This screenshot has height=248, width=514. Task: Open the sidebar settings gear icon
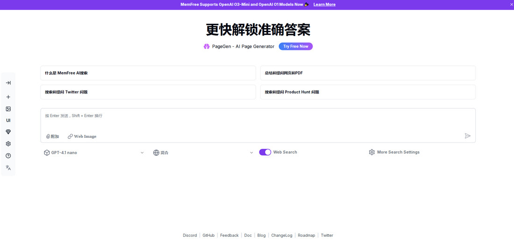pos(8,144)
